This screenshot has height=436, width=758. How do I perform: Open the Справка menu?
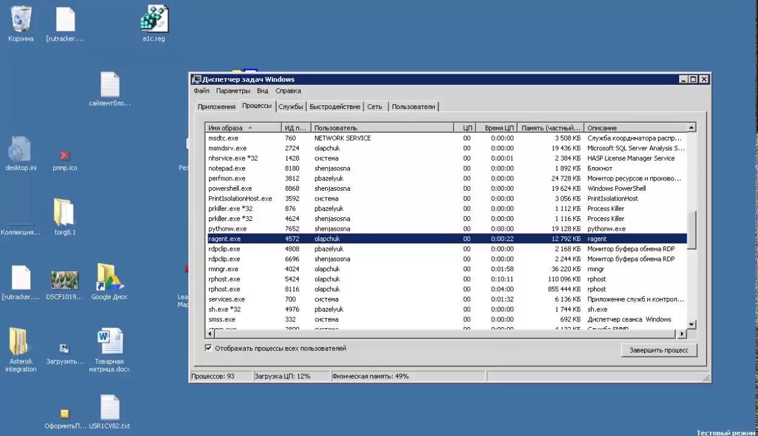point(288,91)
